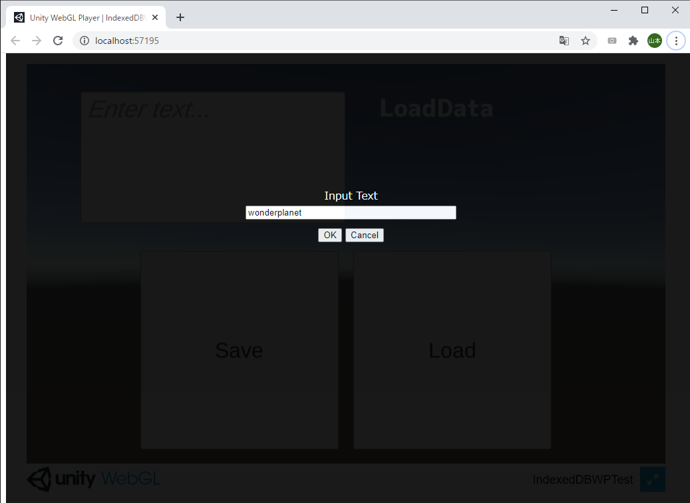Viewport: 690px width, 503px height.
Task: Click the Unity WebGL logo
Action: point(93,479)
